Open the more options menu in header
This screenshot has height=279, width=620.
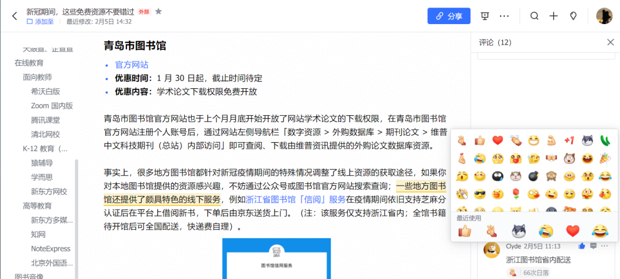(x=504, y=16)
